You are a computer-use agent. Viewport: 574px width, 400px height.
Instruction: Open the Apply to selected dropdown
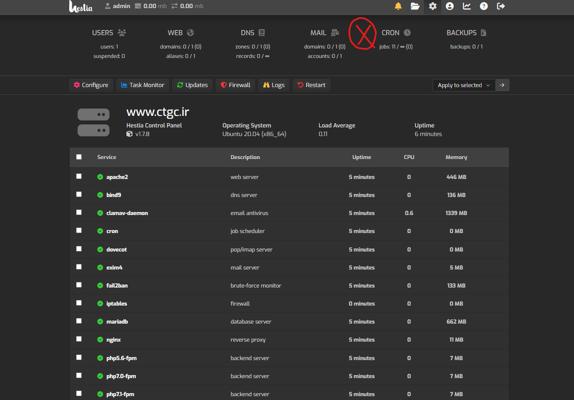[463, 85]
